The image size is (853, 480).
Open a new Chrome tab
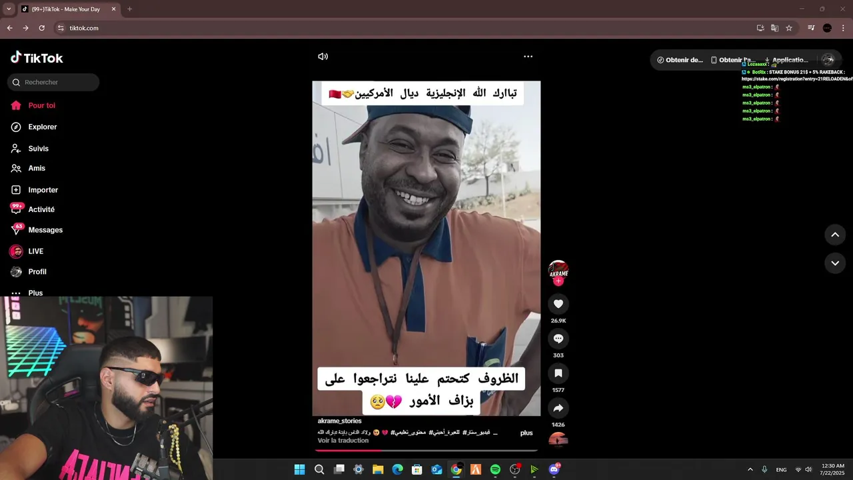[129, 9]
